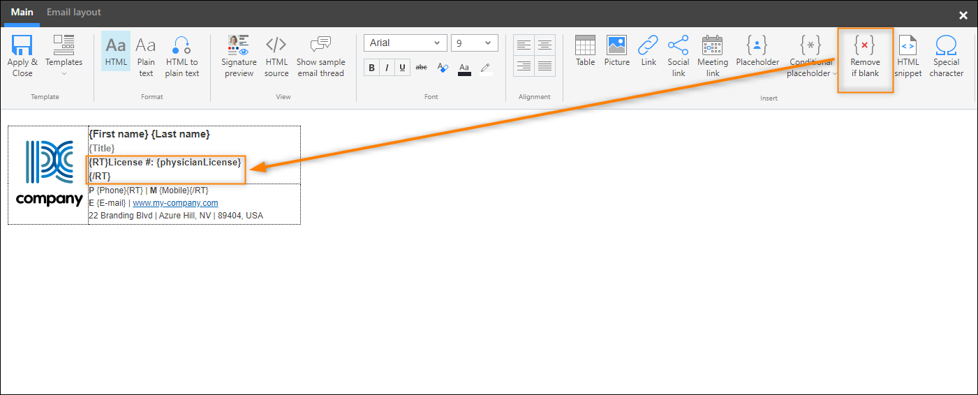
Task: Click the Remove if blank tag button
Action: 865,56
